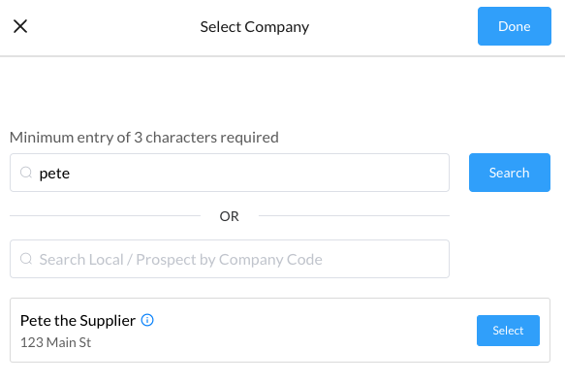The height and width of the screenshot is (382, 565).
Task: Place the cursor right after the word pete
Action: point(71,174)
